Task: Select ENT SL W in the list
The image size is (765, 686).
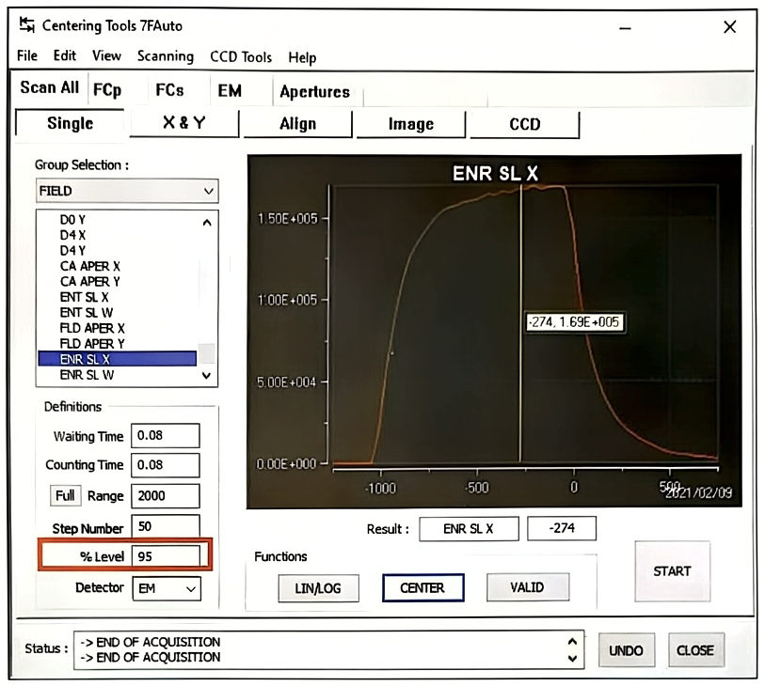Action: tap(87, 313)
